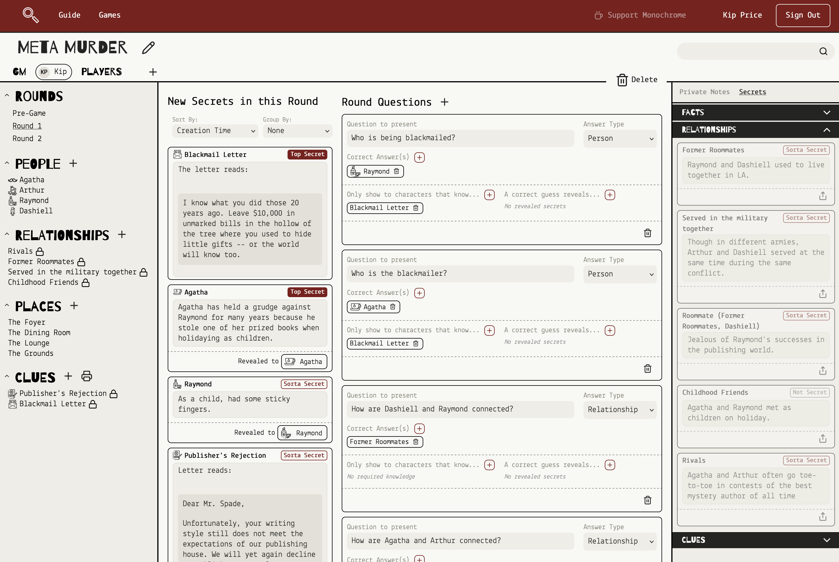Toggle the lock on Blackmail Letter clue
839x562 pixels.
tap(93, 404)
